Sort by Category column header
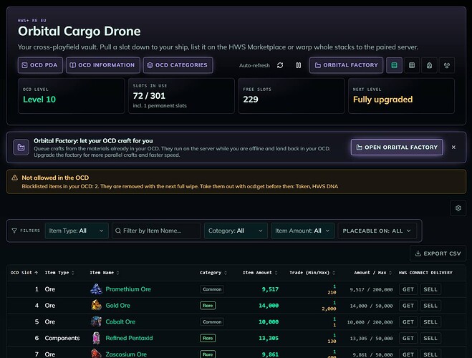The image size is (472, 358). (x=213, y=273)
